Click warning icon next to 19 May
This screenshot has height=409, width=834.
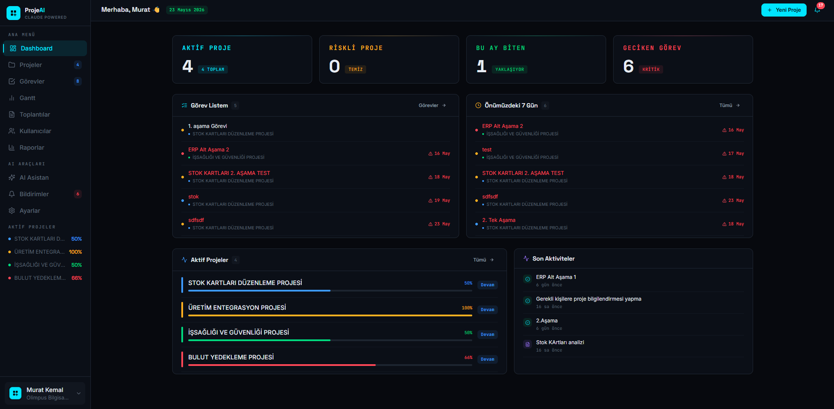pyautogui.click(x=430, y=201)
